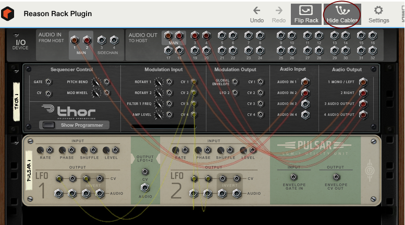The image size is (405, 225).
Task: Click Modulation Input CV 4 jack
Action: pos(194,114)
